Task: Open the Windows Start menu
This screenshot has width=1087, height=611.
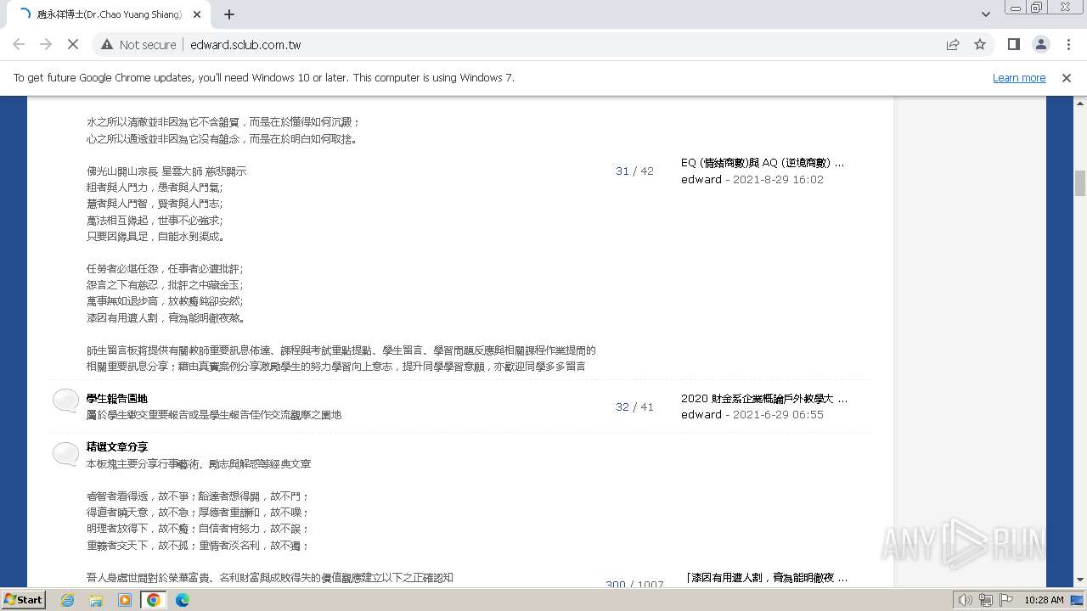Action: (x=24, y=599)
